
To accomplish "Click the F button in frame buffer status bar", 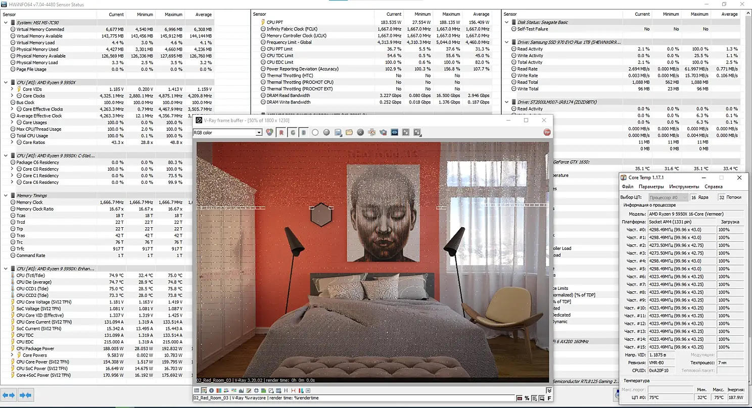I will (x=549, y=398).
